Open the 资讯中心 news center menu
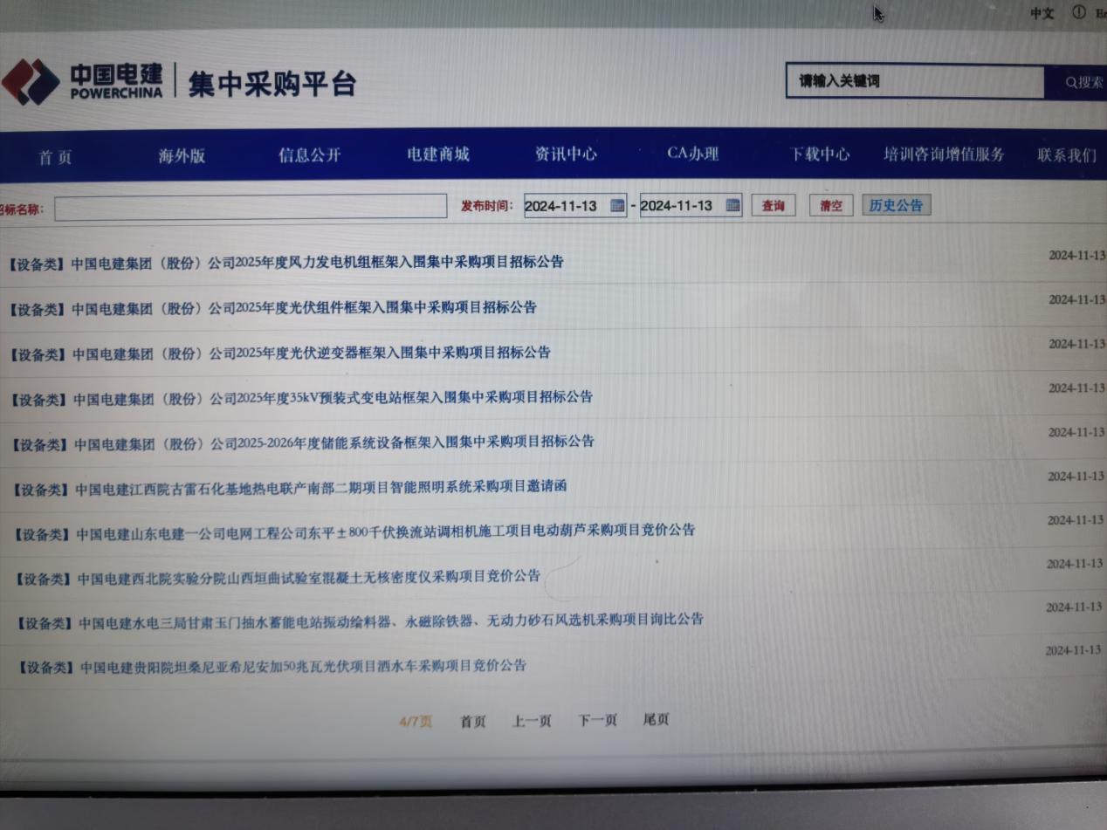 point(566,154)
